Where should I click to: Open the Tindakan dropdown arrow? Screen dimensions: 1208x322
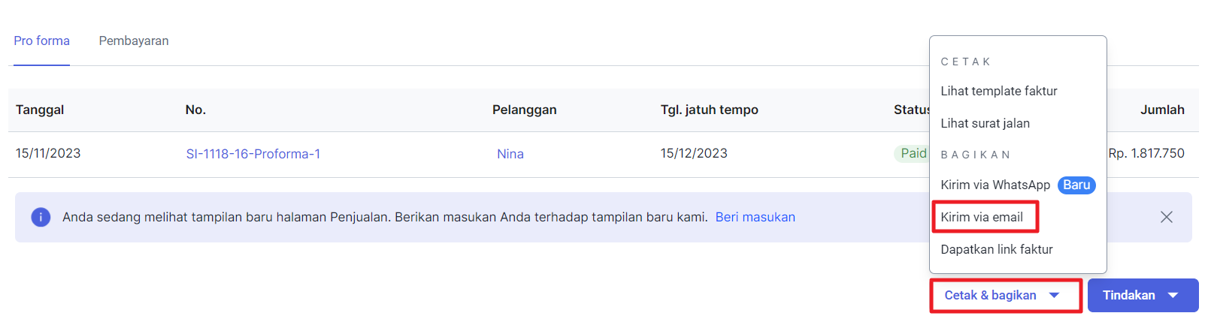point(1173,296)
